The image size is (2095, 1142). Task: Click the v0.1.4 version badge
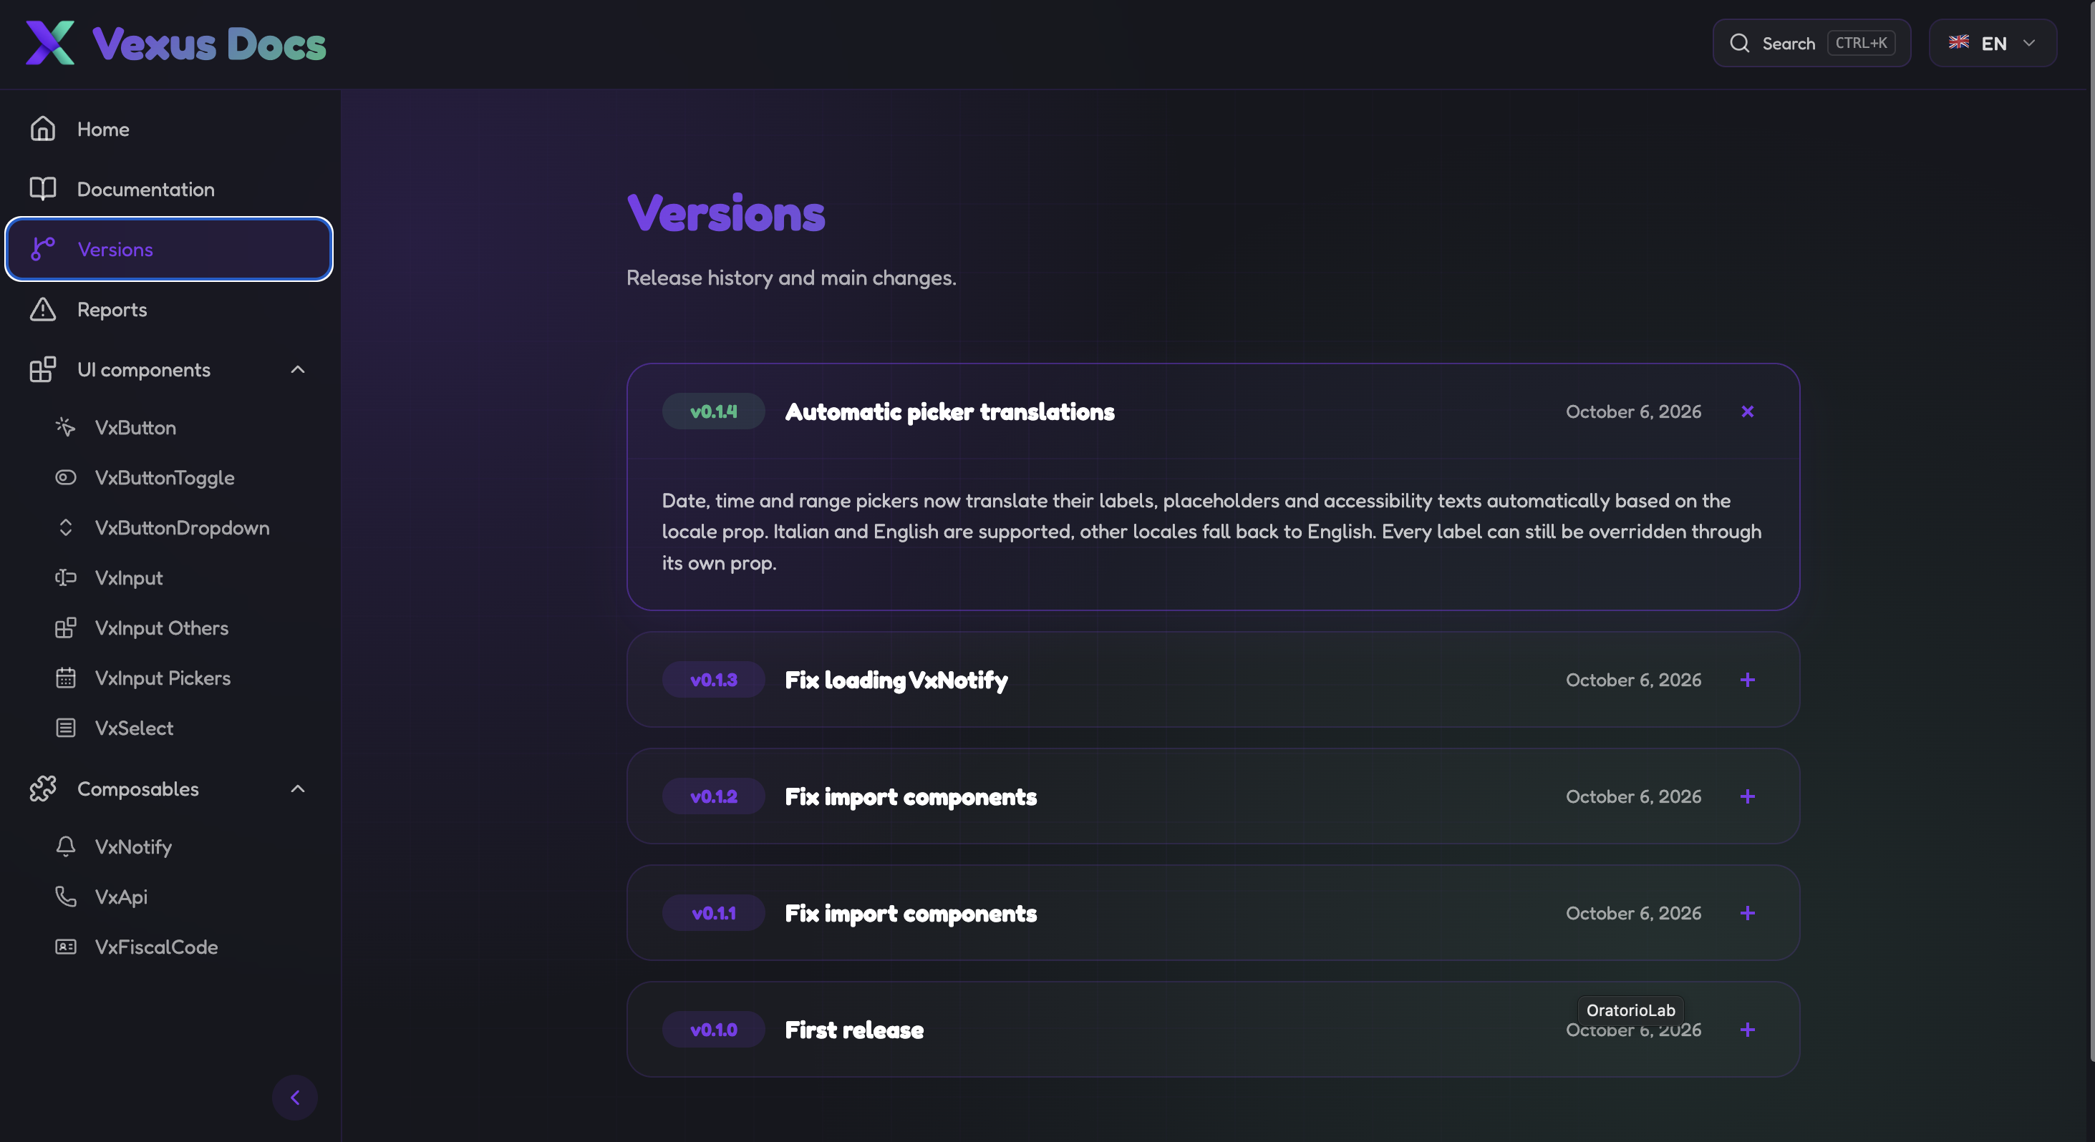713,411
